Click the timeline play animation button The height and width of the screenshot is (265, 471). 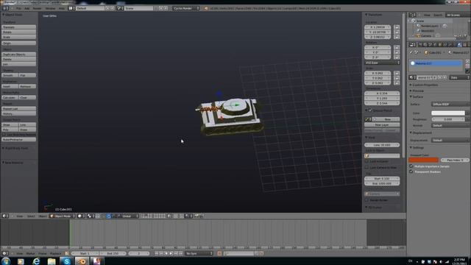point(171,253)
